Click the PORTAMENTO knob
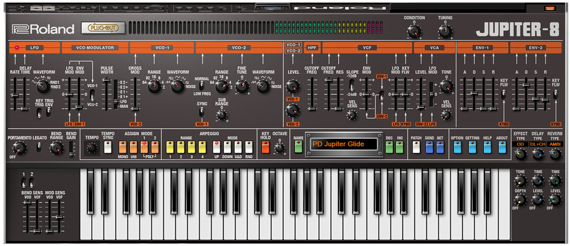The width and height of the screenshot is (570, 246). (19, 148)
